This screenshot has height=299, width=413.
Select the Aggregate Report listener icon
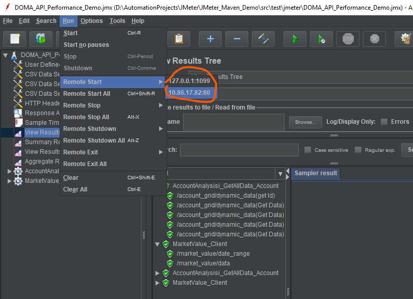coord(18,162)
